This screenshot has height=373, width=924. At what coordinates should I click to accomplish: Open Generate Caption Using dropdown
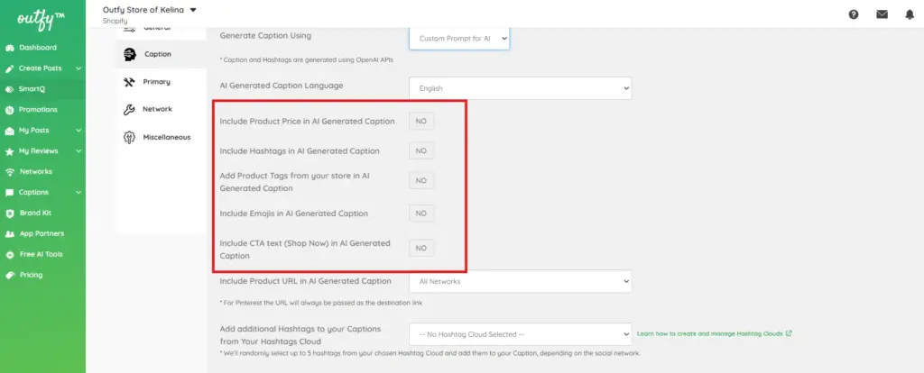pos(459,38)
